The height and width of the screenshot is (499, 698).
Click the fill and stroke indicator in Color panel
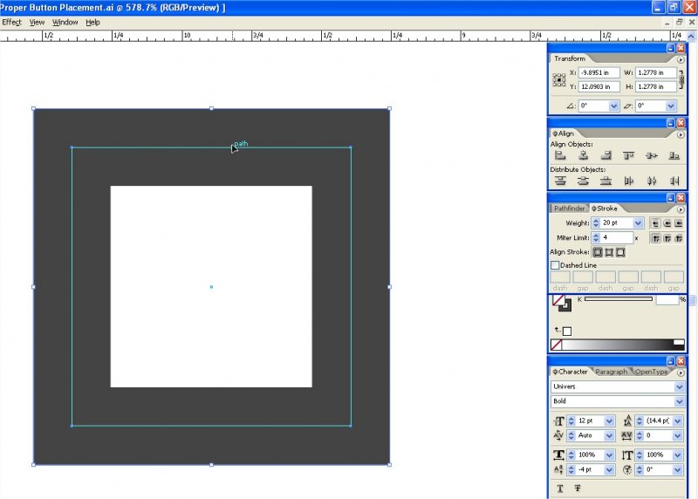pyautogui.click(x=562, y=303)
